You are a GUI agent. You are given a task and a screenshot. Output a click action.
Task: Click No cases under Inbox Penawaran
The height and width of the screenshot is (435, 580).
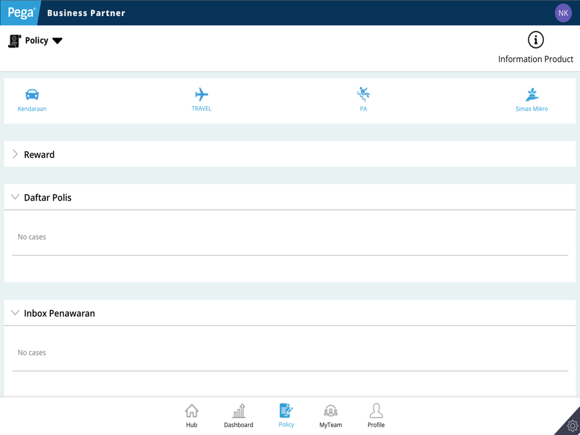[x=32, y=353]
